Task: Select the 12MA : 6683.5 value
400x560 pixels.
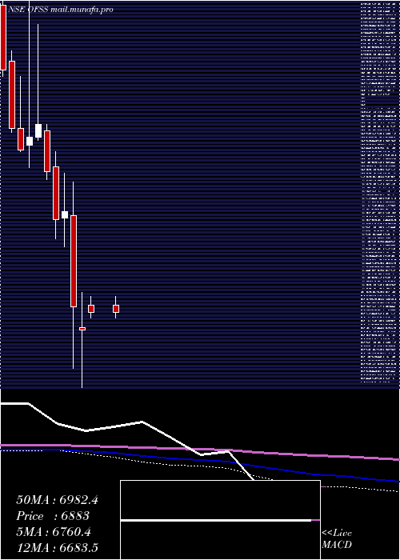Action: tap(57, 548)
